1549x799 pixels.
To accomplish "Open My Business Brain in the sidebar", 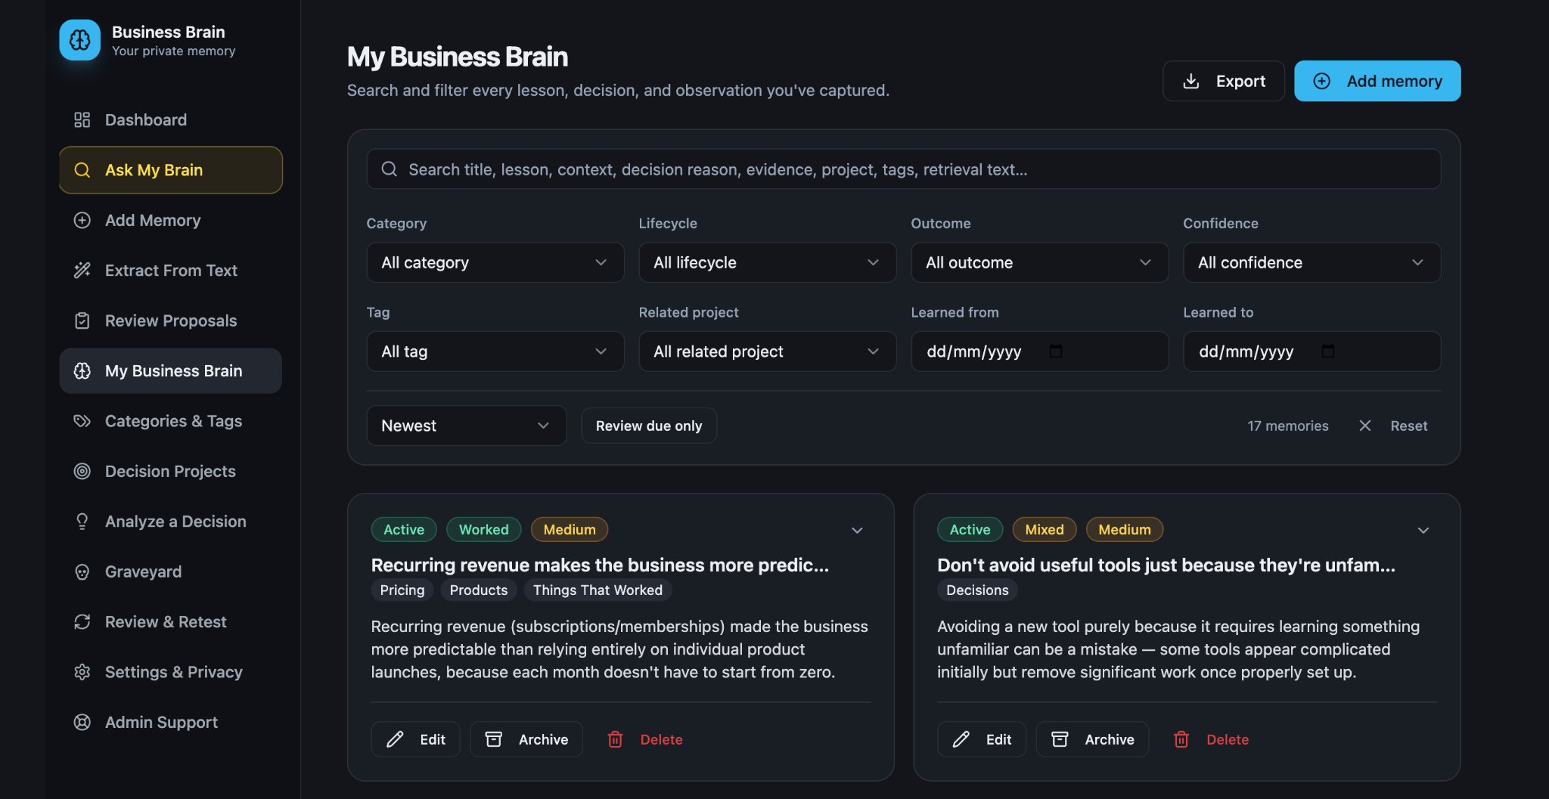I will pos(171,370).
